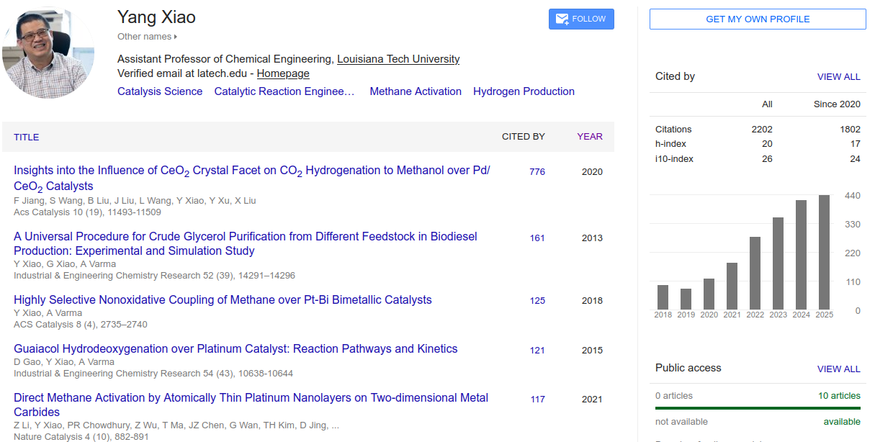Click the 2025 bar in citations chart
This screenshot has width=875, height=442.
tap(824, 253)
